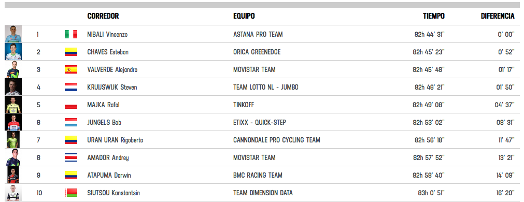Viewport: 524px width, 202px height.
Task: Click the Luxembourg flag beside Jungels
Action: pos(71,122)
